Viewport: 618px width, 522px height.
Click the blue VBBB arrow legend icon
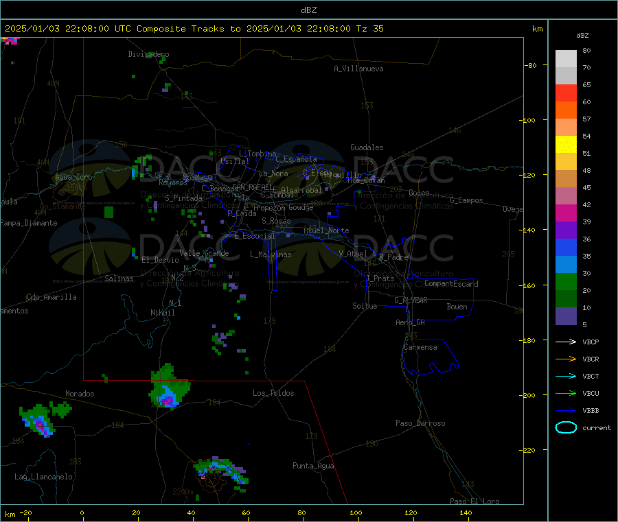coord(566,411)
